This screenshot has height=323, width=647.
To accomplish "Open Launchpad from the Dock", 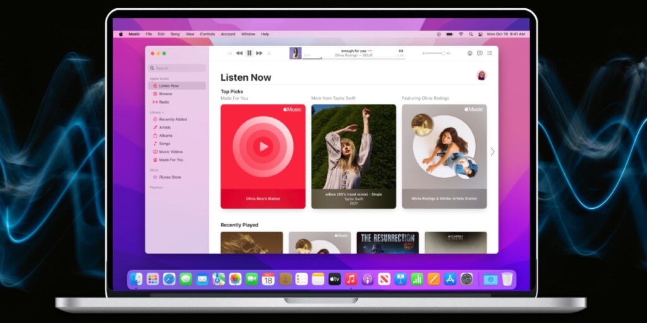I will click(153, 279).
